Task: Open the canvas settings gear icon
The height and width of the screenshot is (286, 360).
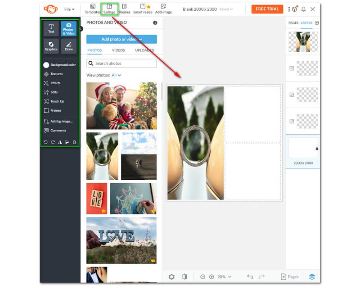Action: click(x=171, y=277)
